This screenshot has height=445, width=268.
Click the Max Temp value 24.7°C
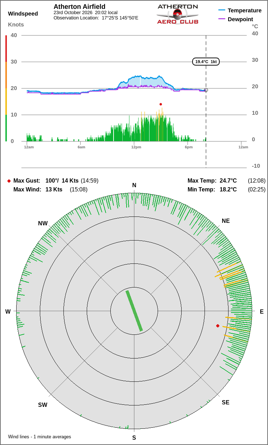(x=228, y=181)
